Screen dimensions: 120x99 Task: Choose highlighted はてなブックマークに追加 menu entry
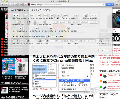pos(74,80)
